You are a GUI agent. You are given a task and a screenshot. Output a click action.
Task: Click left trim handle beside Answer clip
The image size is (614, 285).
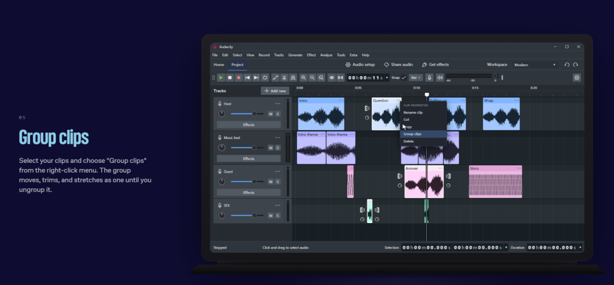[400, 177]
